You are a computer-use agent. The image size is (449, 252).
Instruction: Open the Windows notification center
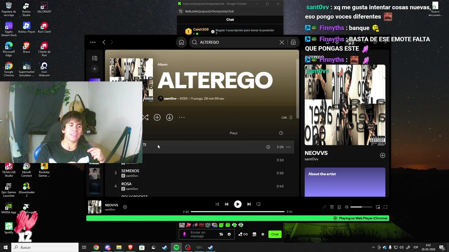[x=443, y=247]
